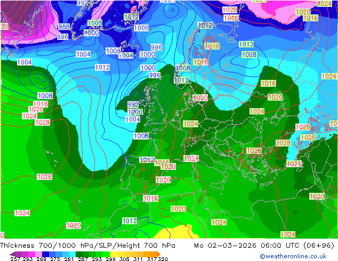Click the purple arrow at legend start
This screenshot has width=338, height=261.
[x=12, y=254]
